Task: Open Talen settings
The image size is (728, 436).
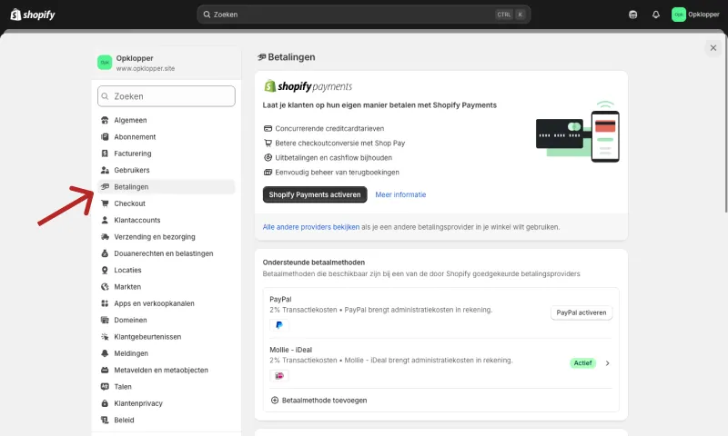Action: coord(167,387)
